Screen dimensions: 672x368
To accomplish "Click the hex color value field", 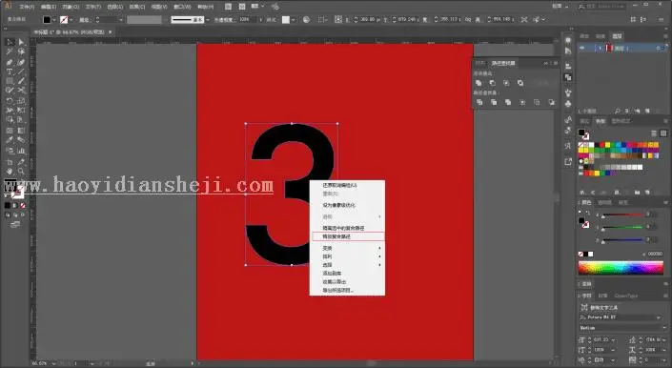I will [x=655, y=254].
